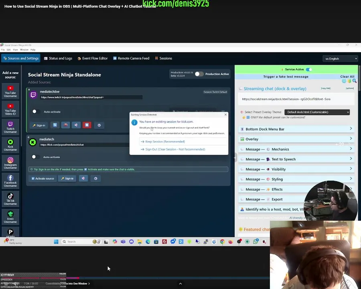The width and height of the screenshot is (361, 289).
Task: Open the Help menu
Action: point(33,49)
